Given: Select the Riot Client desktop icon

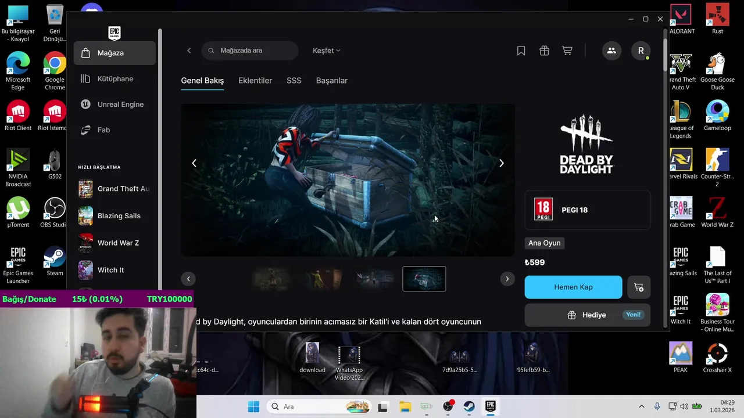Looking at the screenshot, I should tap(18, 116).
